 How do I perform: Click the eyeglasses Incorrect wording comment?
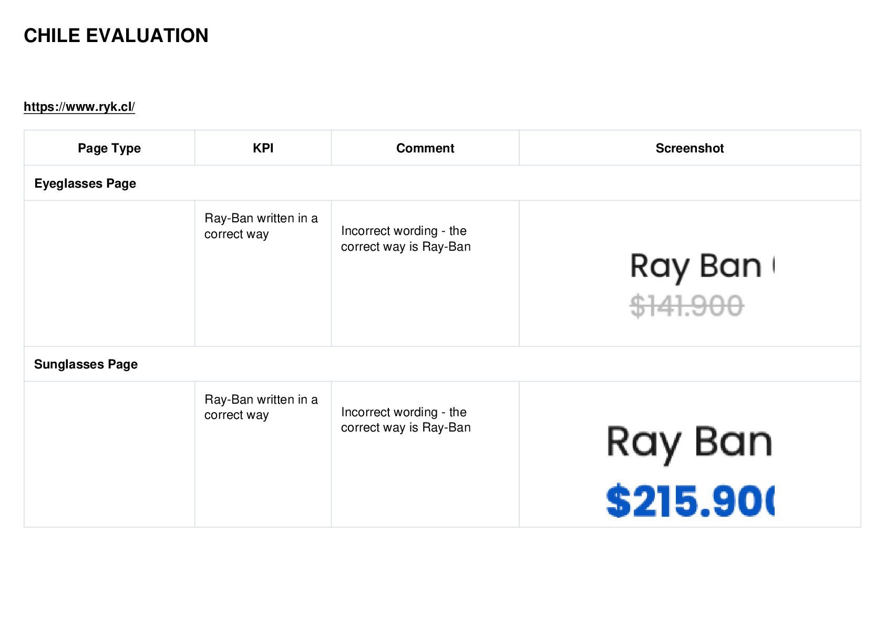pos(406,239)
